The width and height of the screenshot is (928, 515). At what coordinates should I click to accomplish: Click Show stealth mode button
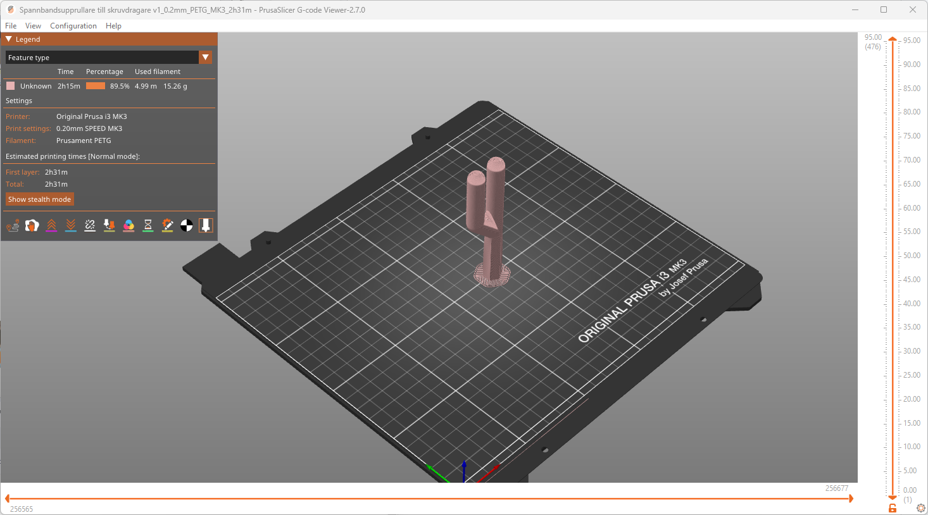click(x=39, y=199)
